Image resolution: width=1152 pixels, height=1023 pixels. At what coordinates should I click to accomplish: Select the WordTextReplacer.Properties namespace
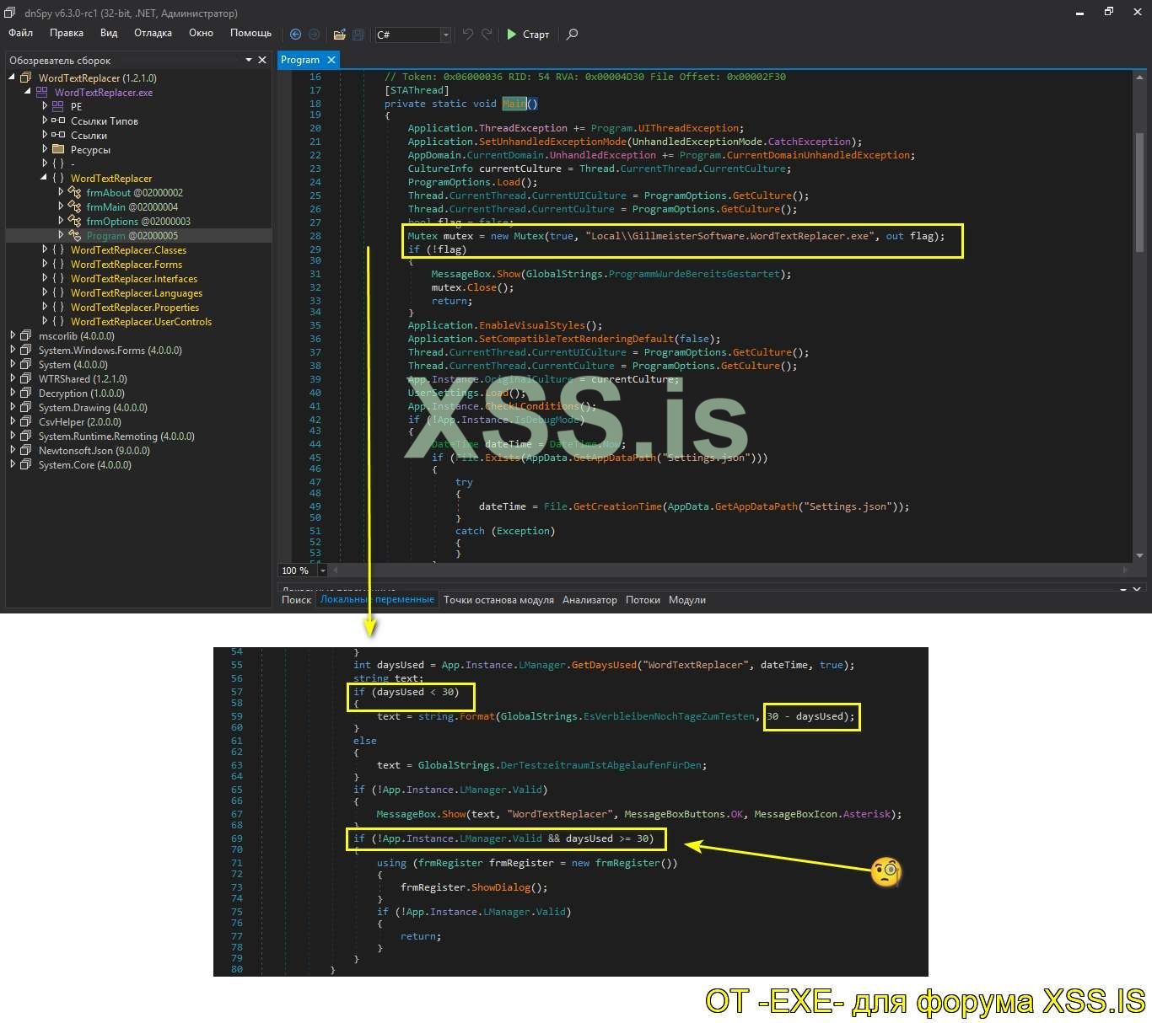135,308
